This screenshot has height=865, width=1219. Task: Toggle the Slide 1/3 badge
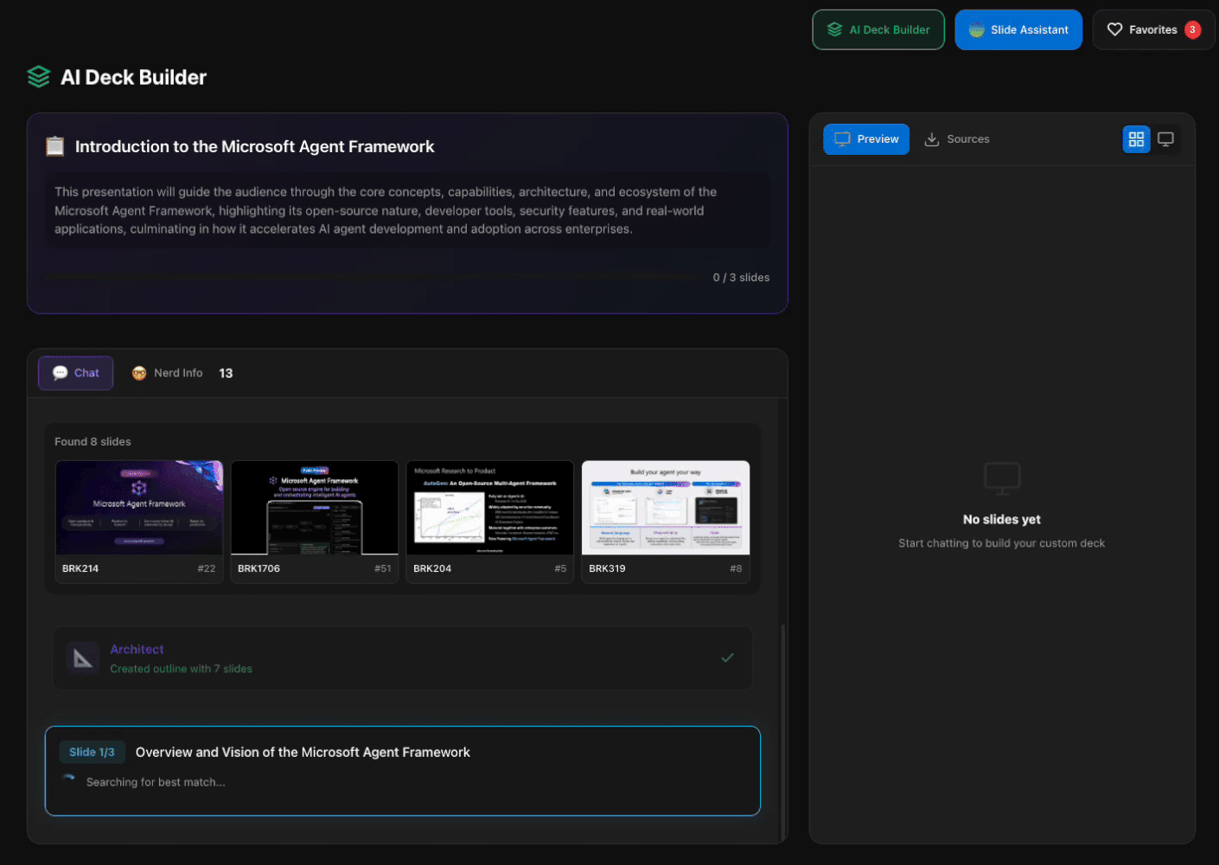click(x=92, y=752)
